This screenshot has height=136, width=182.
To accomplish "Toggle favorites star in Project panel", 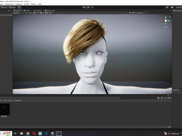I will click(x=165, y=98).
